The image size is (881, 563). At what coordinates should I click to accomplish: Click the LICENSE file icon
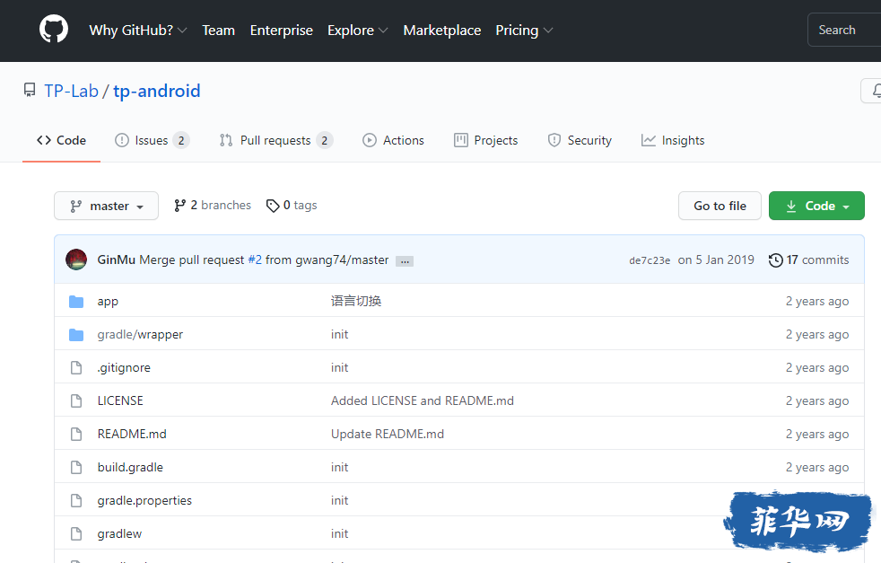tap(76, 401)
